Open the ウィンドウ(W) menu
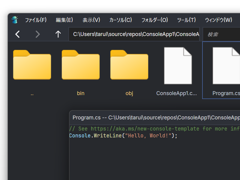This screenshot has height=180, width=240. 218,20
